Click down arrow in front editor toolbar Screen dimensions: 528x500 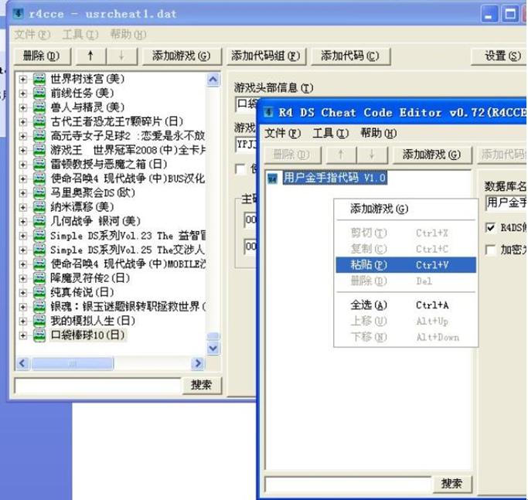pos(372,155)
